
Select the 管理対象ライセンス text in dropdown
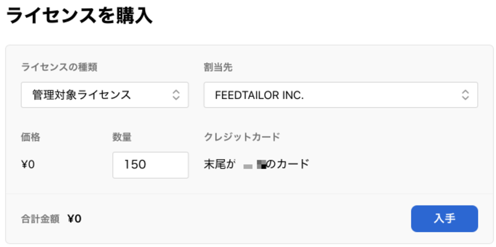(82, 95)
